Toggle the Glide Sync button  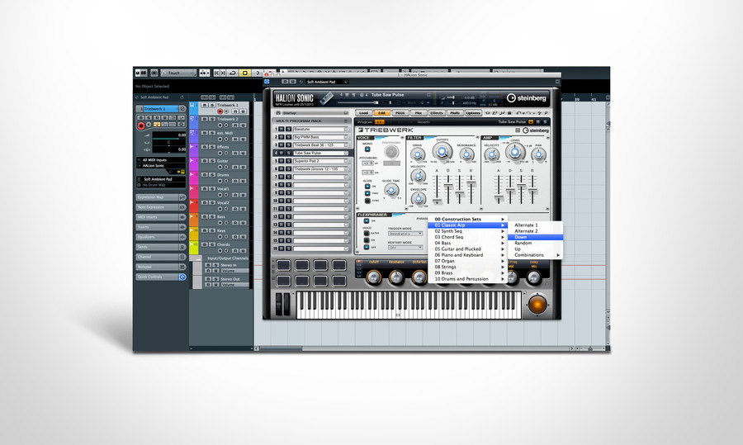[x=367, y=201]
